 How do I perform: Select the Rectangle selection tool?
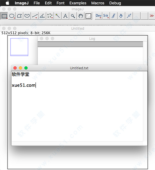pos(4,16)
